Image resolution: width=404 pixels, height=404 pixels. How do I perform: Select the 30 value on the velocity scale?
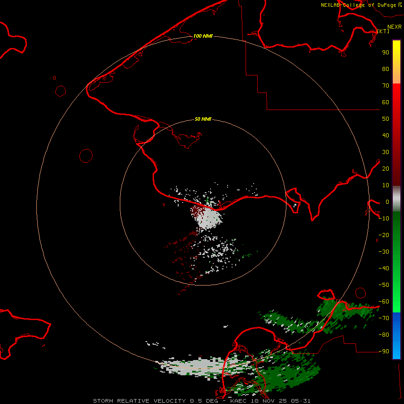(386, 152)
